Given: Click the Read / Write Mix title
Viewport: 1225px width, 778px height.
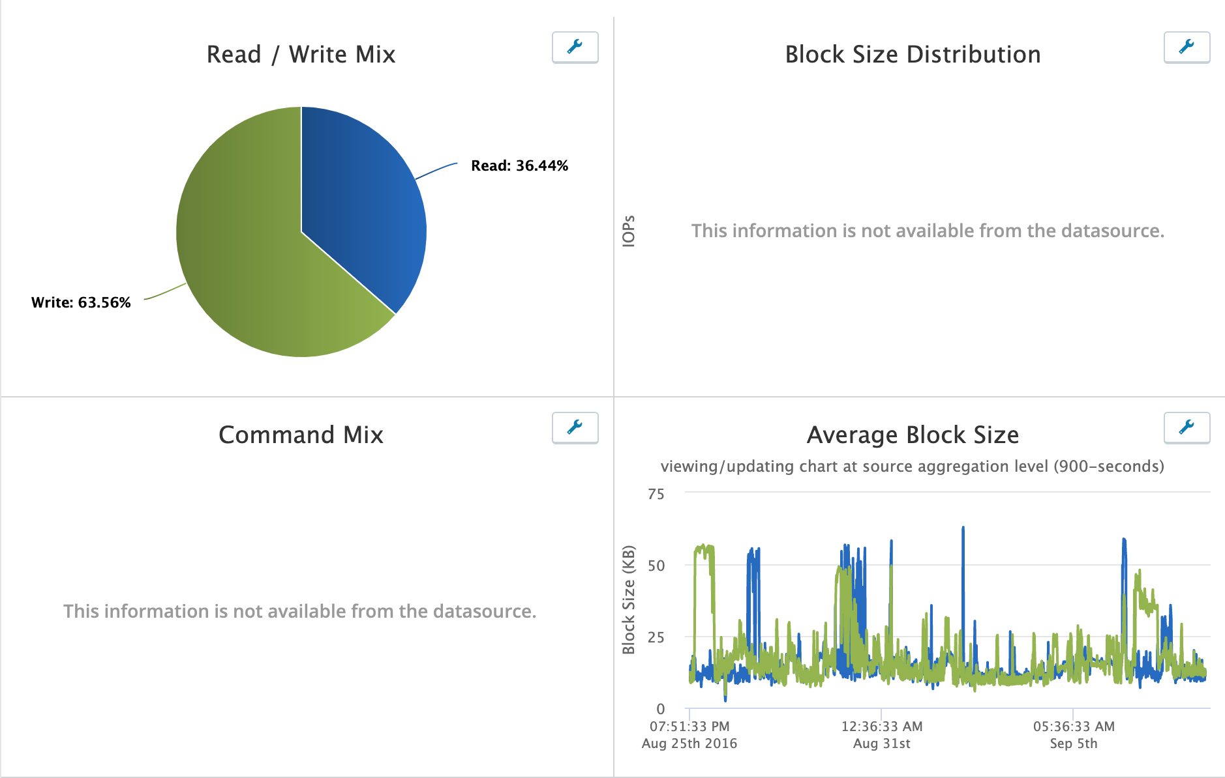Looking at the screenshot, I should (301, 54).
